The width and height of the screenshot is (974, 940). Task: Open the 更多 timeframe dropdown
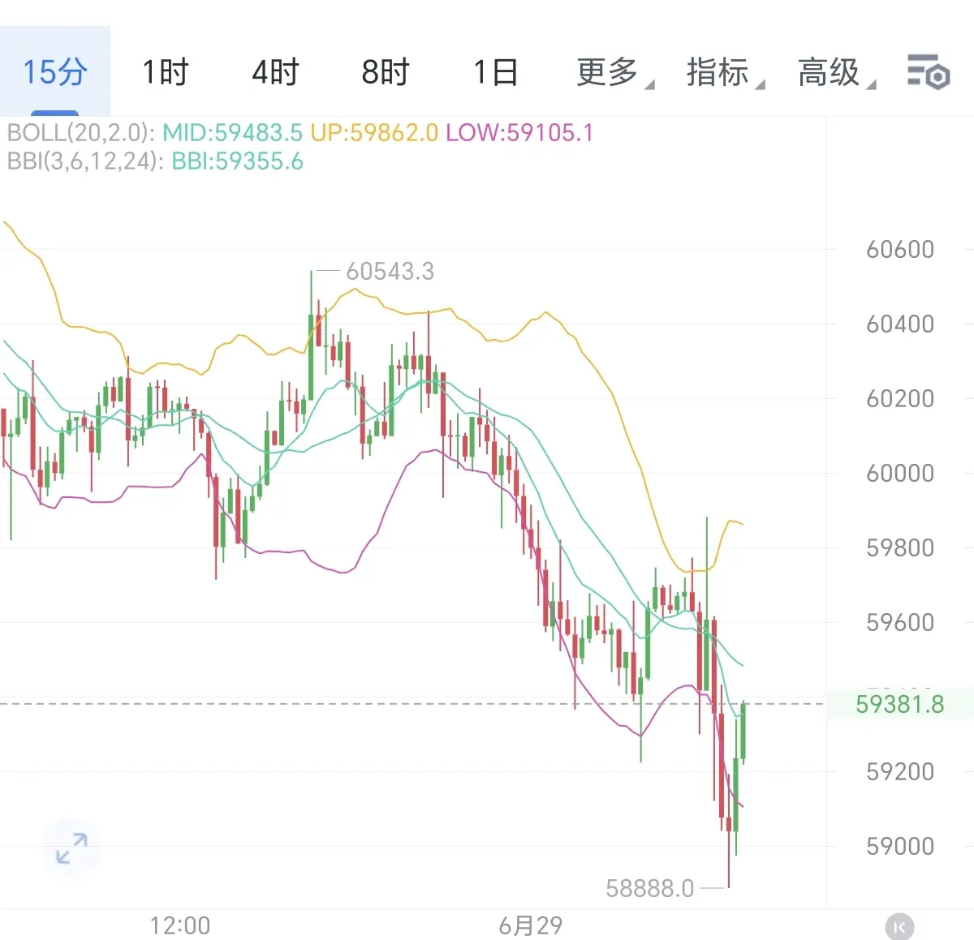point(614,72)
